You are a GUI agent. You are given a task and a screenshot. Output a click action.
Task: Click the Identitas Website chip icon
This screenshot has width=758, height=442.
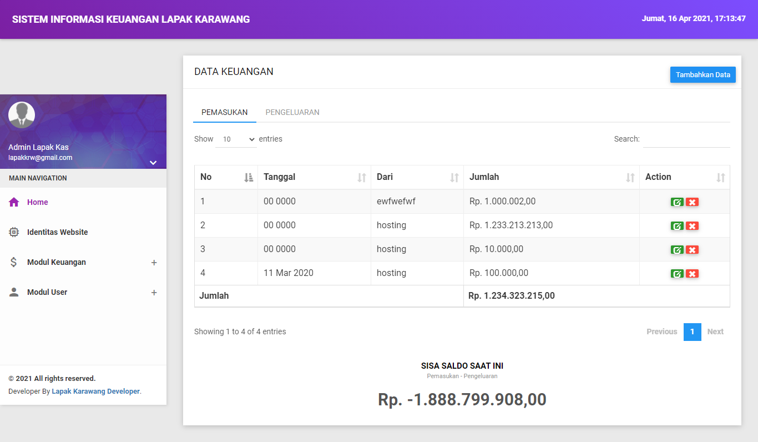tap(14, 232)
